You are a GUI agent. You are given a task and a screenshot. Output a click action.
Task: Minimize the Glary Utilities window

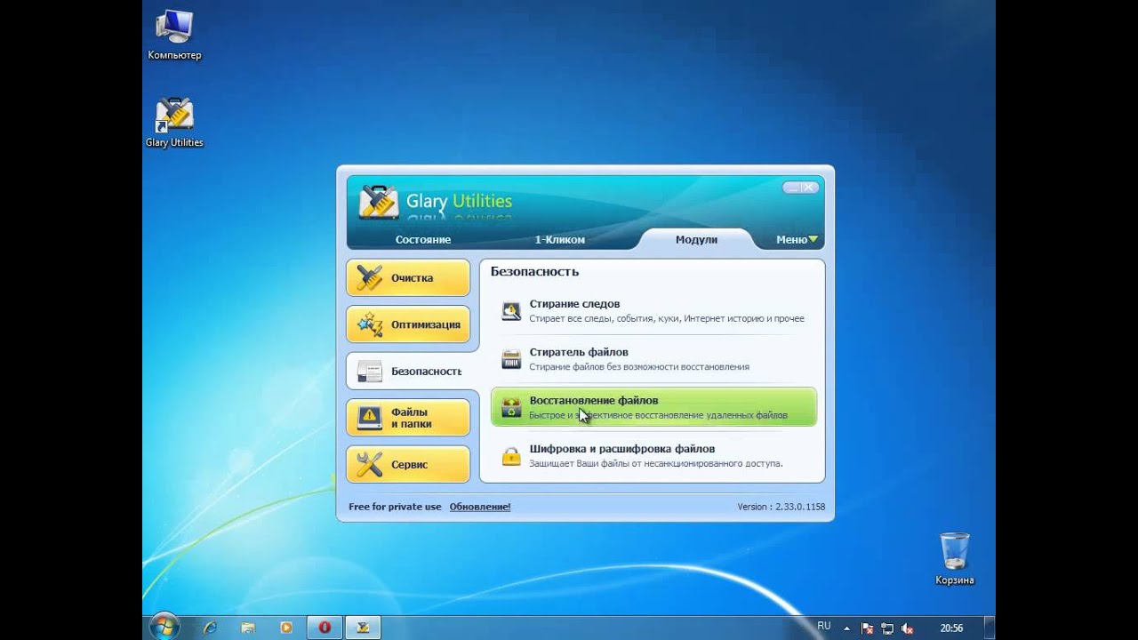click(x=791, y=188)
